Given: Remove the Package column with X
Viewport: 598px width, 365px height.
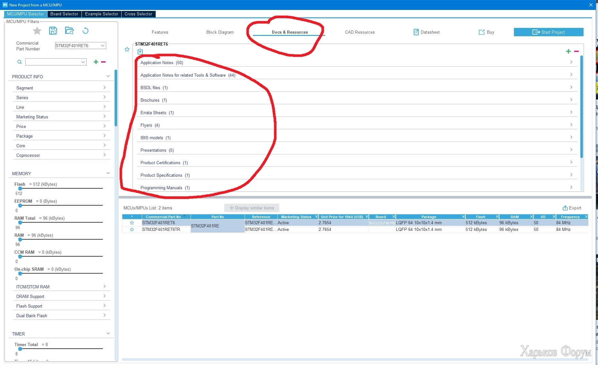Looking at the screenshot, I should point(463,217).
